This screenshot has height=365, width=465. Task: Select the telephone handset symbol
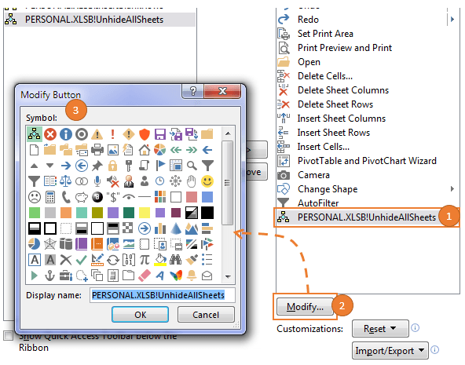[x=66, y=197]
